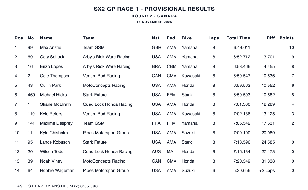Click the "Team" column header

89,38
